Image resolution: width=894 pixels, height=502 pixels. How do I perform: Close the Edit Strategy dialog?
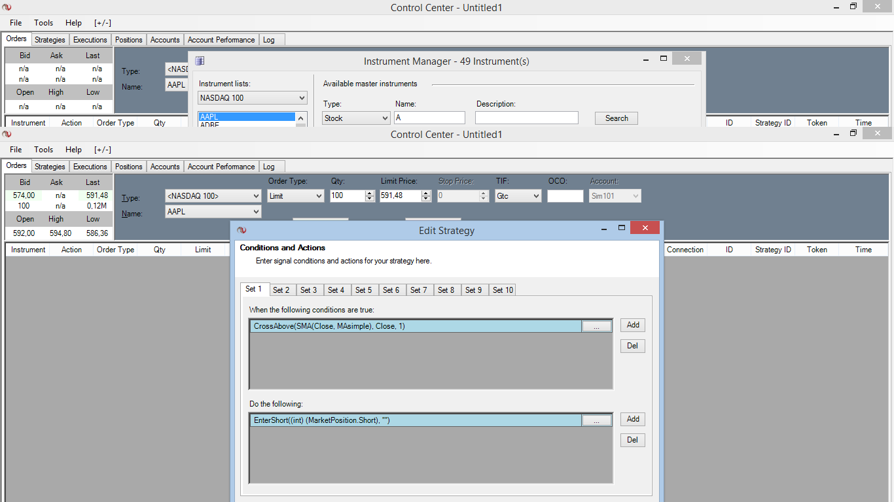tap(645, 228)
